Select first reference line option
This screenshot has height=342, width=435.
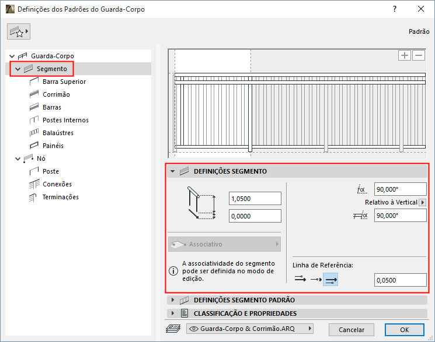300,279
